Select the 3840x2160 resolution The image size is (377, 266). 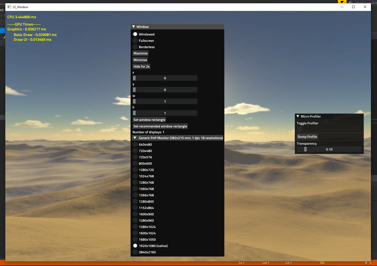(135, 252)
